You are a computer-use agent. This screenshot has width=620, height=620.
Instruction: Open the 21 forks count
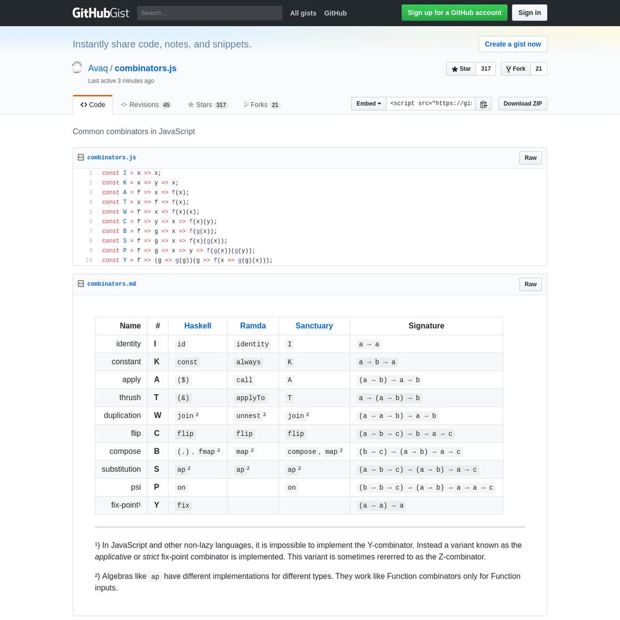pyautogui.click(x=539, y=69)
